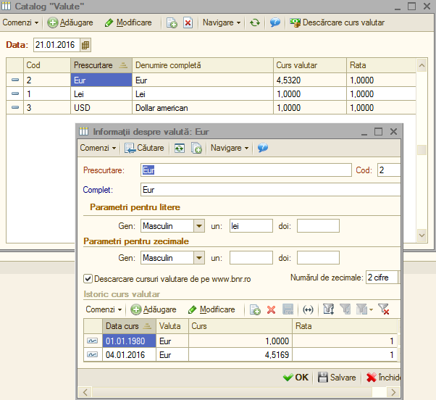Click OK button in currency info window

click(x=295, y=378)
